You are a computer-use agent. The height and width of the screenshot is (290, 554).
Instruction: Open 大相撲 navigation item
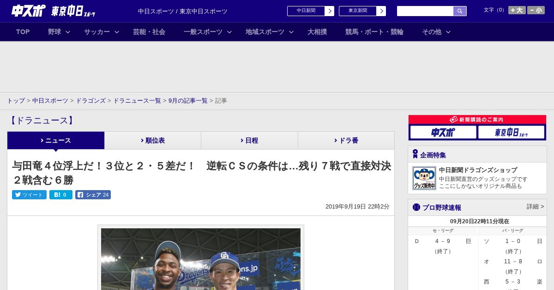317,32
